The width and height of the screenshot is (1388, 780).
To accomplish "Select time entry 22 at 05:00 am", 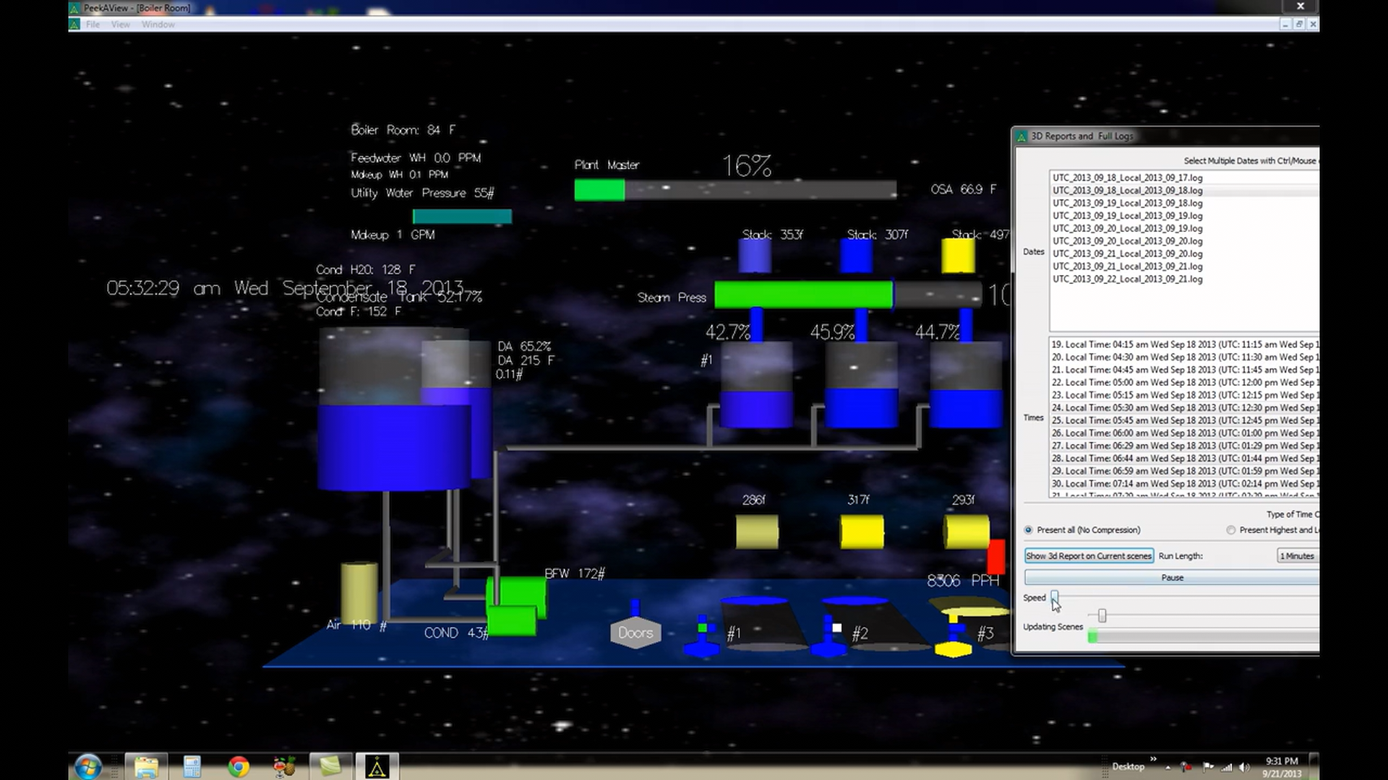I will pyautogui.click(x=1184, y=383).
